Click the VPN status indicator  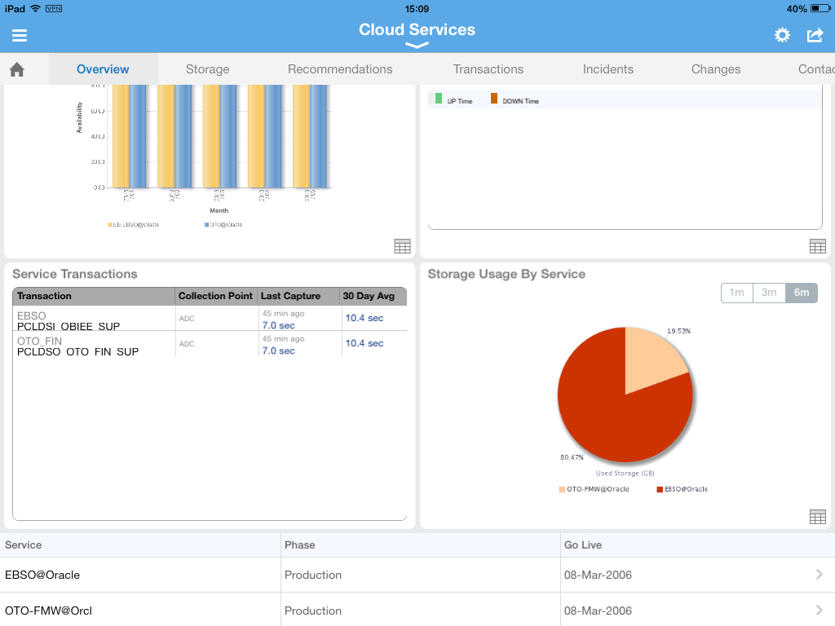54,8
